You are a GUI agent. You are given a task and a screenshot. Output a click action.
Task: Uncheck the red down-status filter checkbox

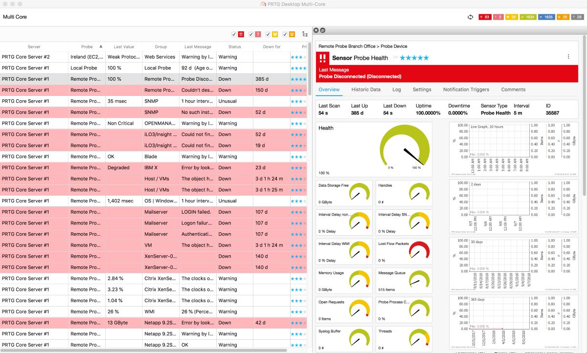(x=234, y=34)
